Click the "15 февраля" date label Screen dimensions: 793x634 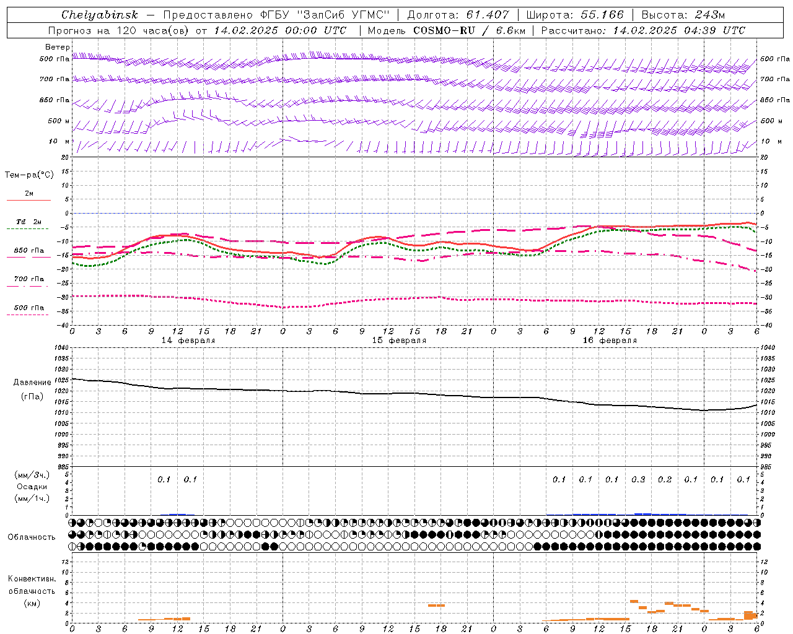click(x=399, y=341)
